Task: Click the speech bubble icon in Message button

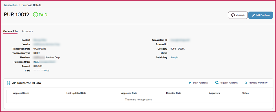Action: (233, 15)
